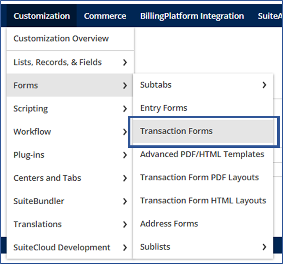Choose Transaction Forms
Screen dimensions: 283x264
click(203, 131)
